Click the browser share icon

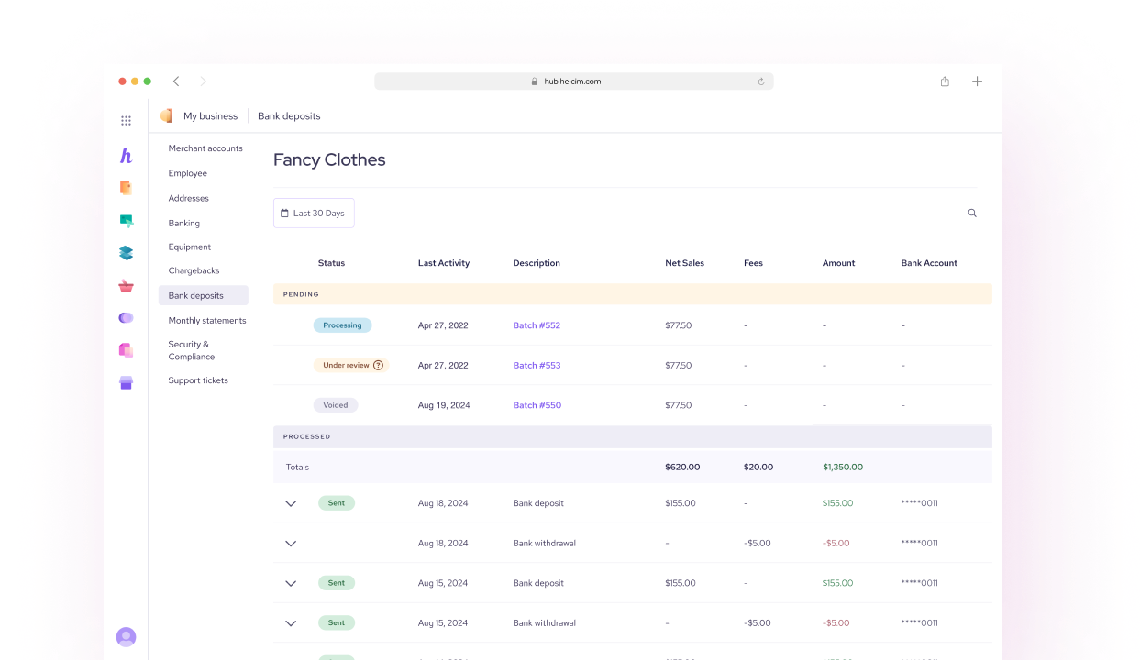click(x=945, y=82)
